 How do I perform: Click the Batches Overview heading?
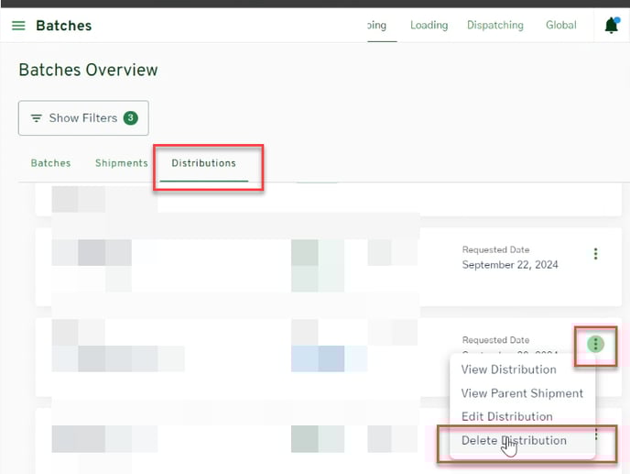(88, 71)
